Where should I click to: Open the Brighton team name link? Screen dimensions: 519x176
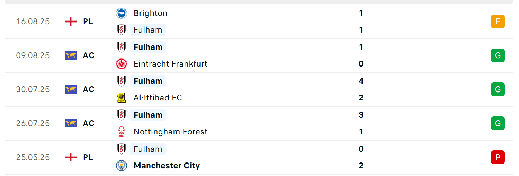[x=150, y=13]
